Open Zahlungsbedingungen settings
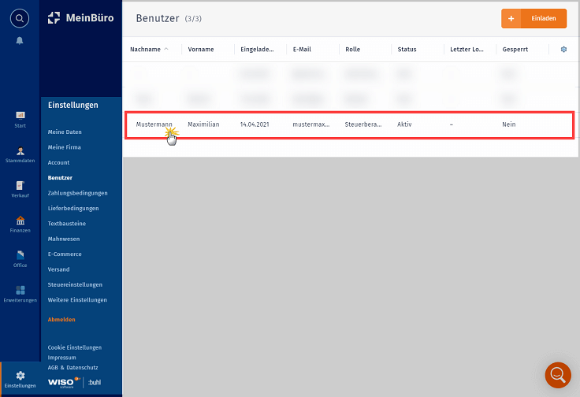Screen dimensions: 580x397 (x=78, y=193)
